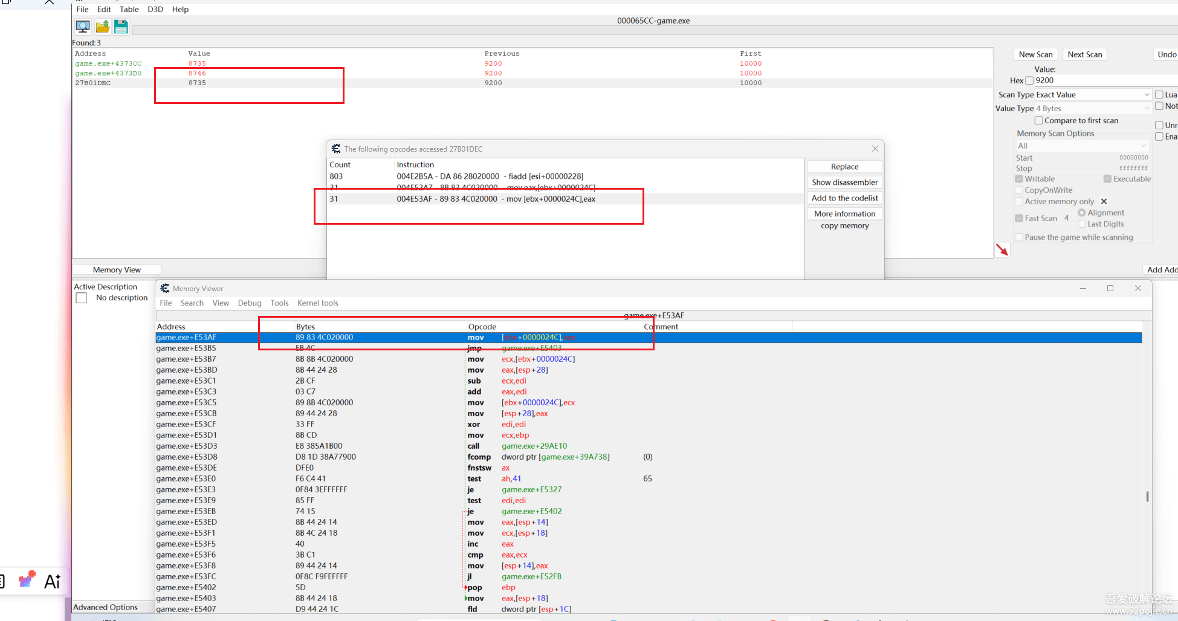This screenshot has height=621, width=1178.
Task: Open the Debug menu in Memory Viewer
Action: coord(250,303)
